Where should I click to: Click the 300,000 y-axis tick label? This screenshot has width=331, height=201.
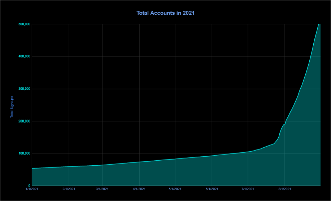[x=23, y=89]
